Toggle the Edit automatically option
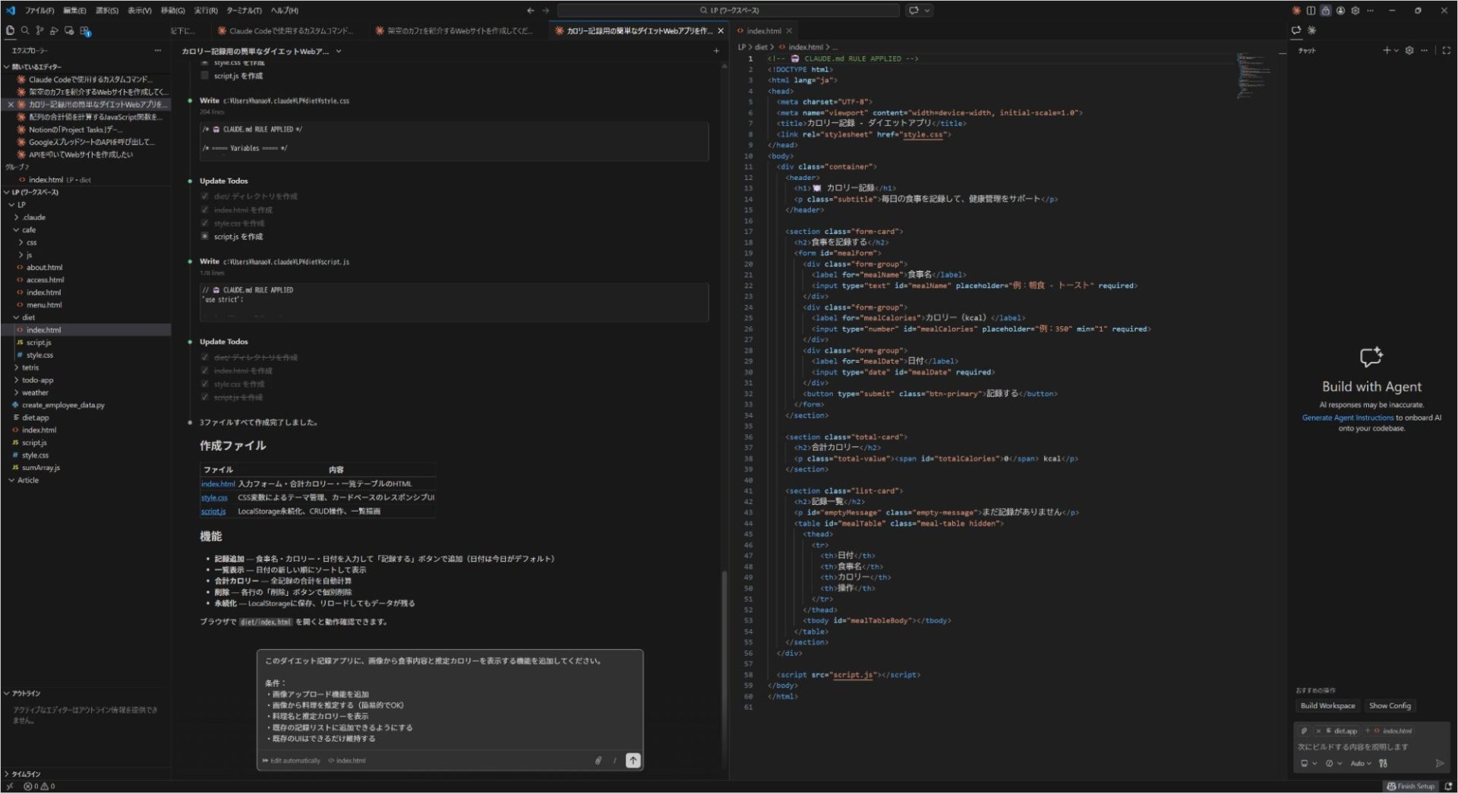 coord(291,760)
